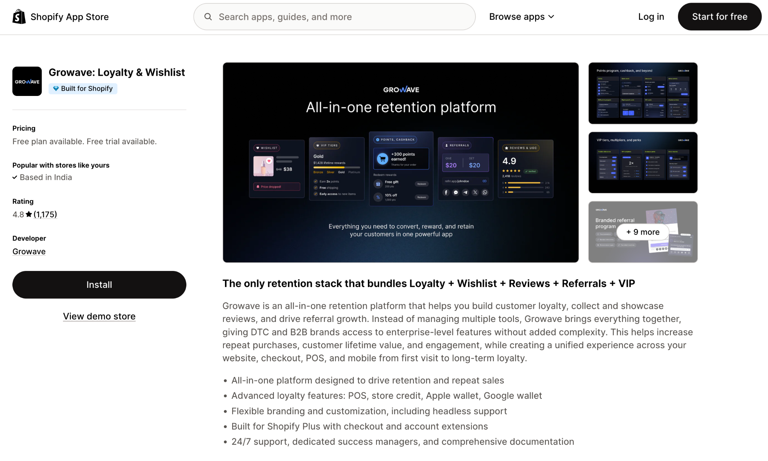The image size is (768, 461).
Task: Click the Log in link
Action: tap(651, 16)
